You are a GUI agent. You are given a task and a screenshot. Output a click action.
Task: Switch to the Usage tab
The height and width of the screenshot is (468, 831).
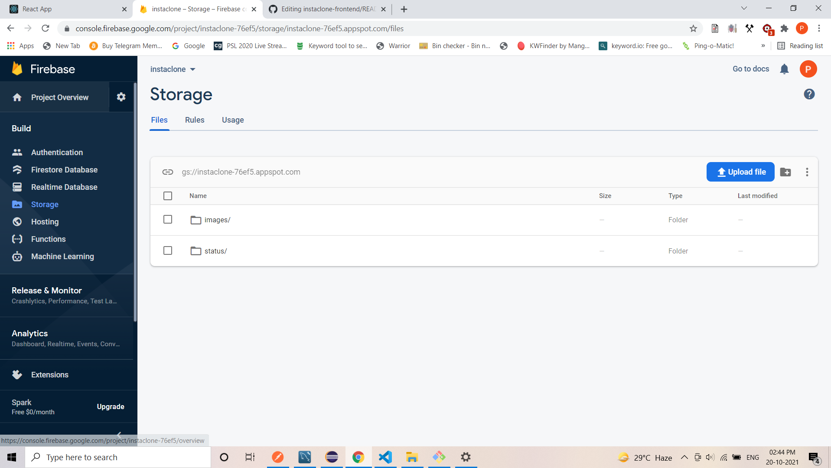(x=233, y=120)
